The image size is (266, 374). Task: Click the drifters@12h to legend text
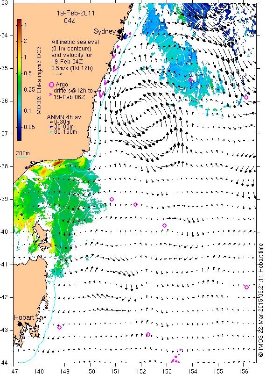click(73, 91)
